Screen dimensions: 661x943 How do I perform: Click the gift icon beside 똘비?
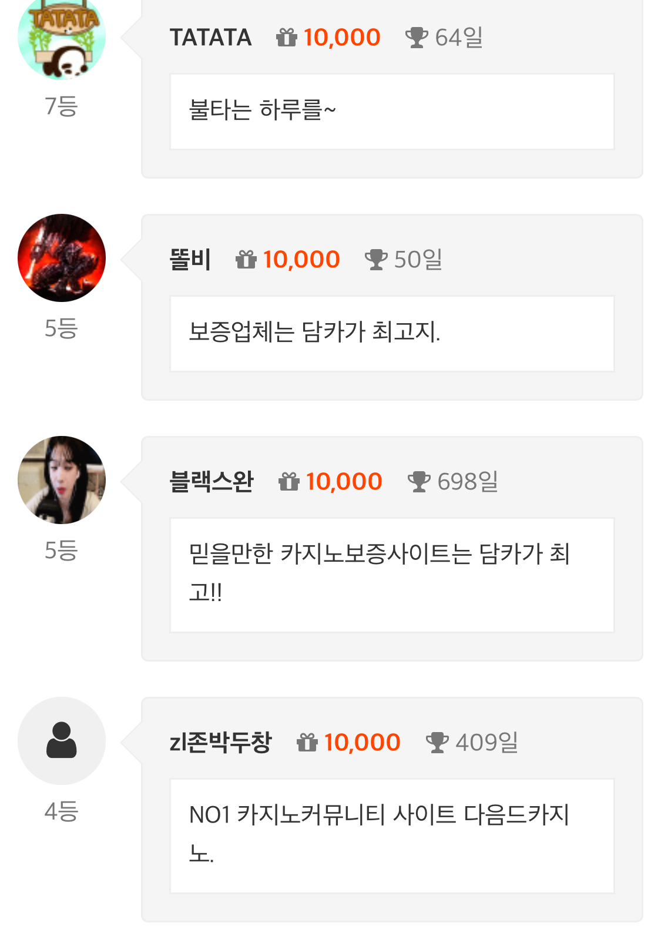point(246,260)
